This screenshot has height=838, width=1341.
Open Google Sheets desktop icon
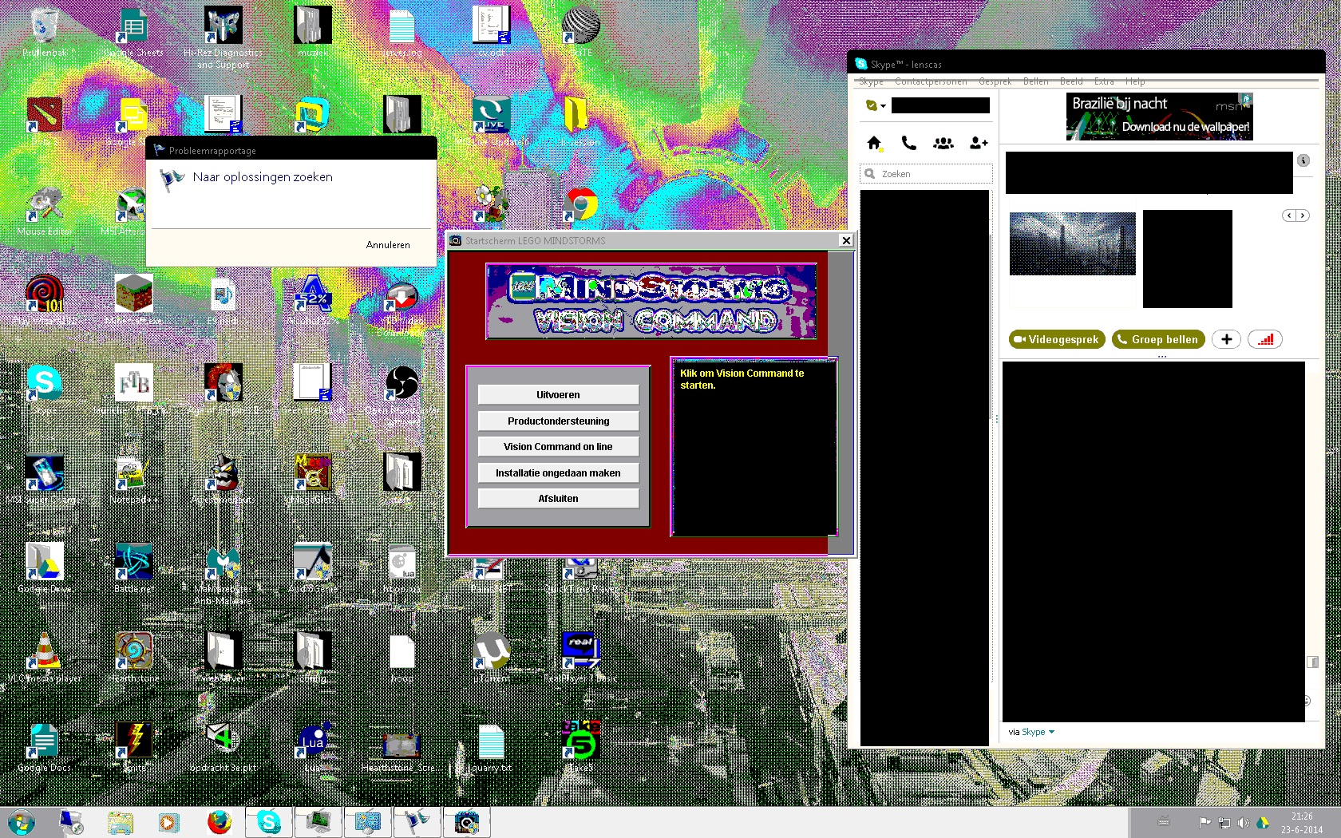(x=133, y=32)
